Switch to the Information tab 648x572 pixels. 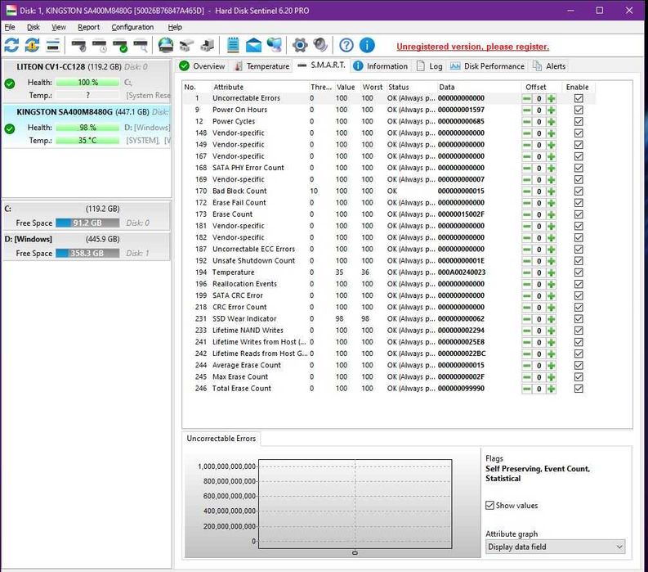380,66
